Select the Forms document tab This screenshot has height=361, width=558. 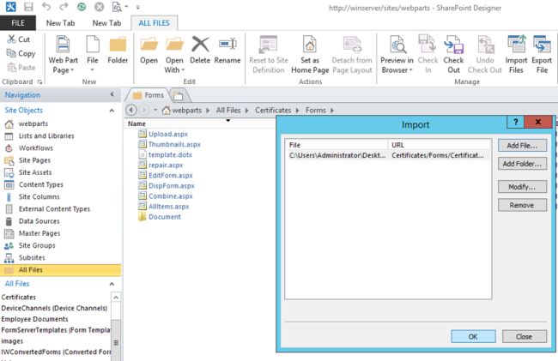click(x=148, y=95)
